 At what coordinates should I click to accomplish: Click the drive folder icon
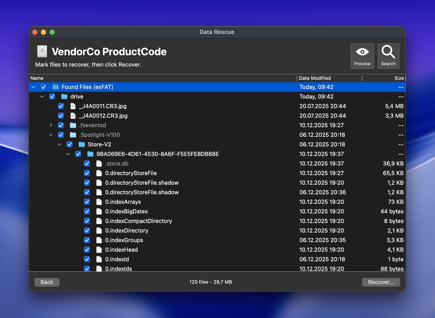pos(64,97)
